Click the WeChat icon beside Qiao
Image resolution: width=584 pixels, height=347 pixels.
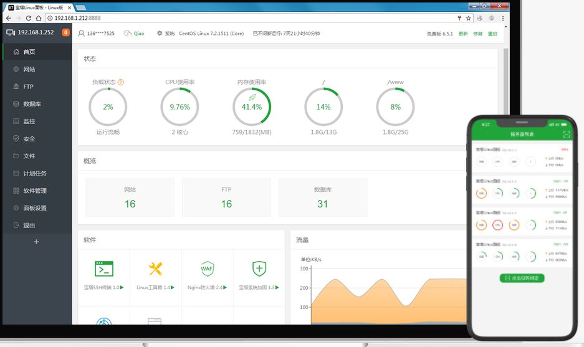[128, 33]
